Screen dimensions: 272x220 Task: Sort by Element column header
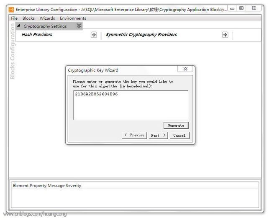[21, 186]
